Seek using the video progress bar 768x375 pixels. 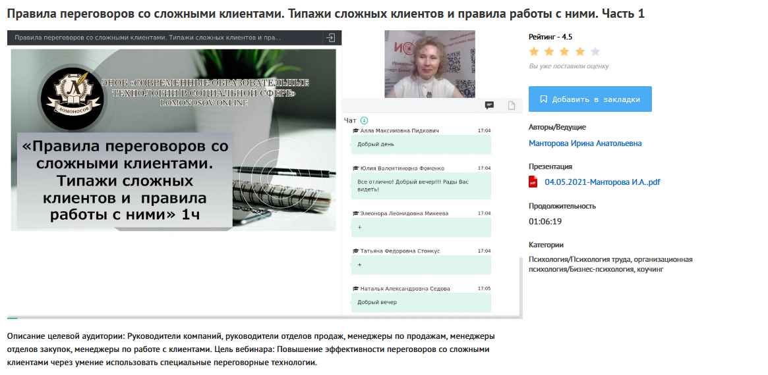click(x=264, y=318)
